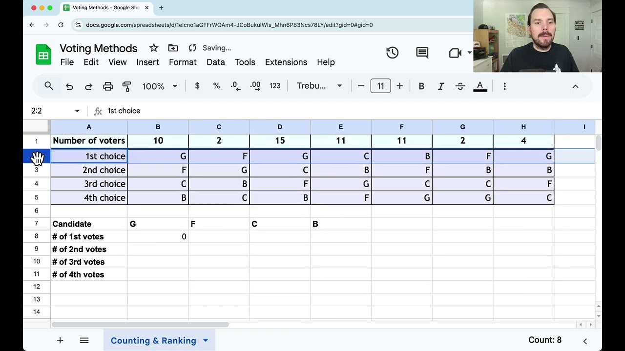This screenshot has height=351, width=625.
Task: Select the # of 1st votes cell
Action: (x=89, y=236)
